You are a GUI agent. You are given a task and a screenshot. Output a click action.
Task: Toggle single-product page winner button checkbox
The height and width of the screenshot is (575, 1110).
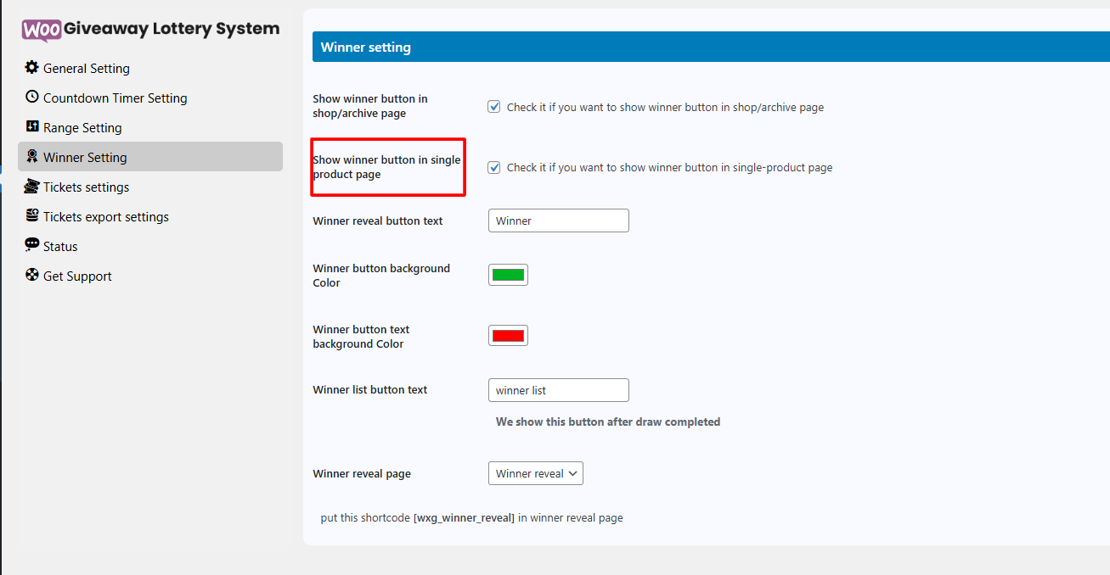[x=493, y=167]
